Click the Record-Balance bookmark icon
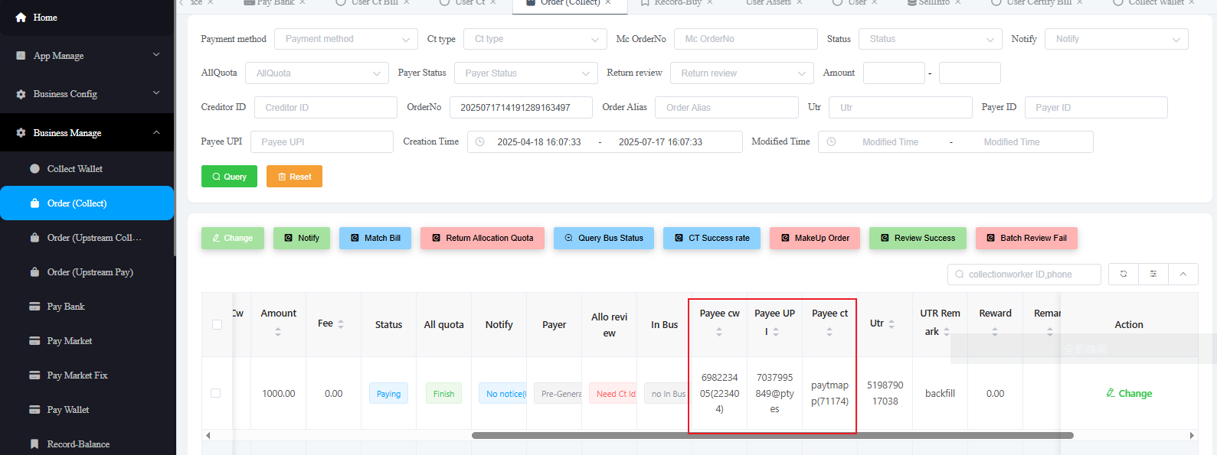 (34, 444)
